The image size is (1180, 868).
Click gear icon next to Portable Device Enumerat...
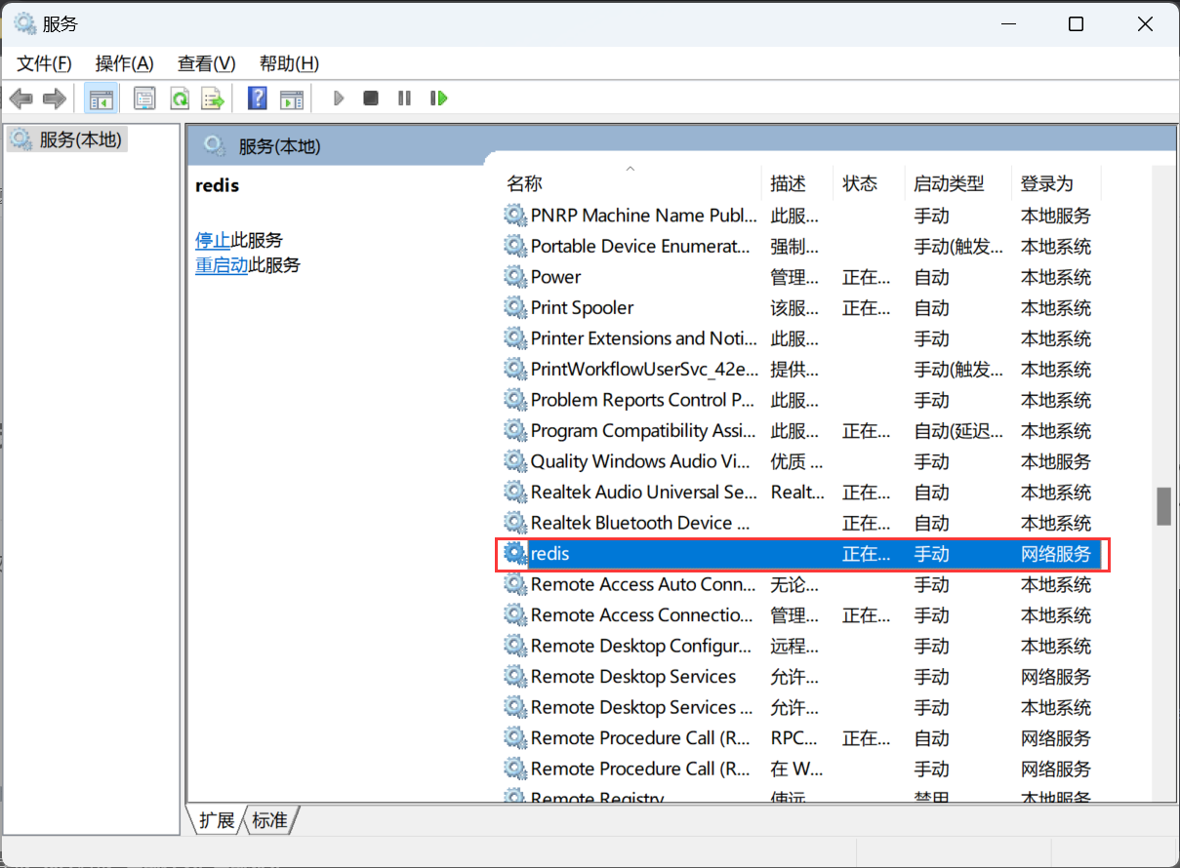coord(514,246)
